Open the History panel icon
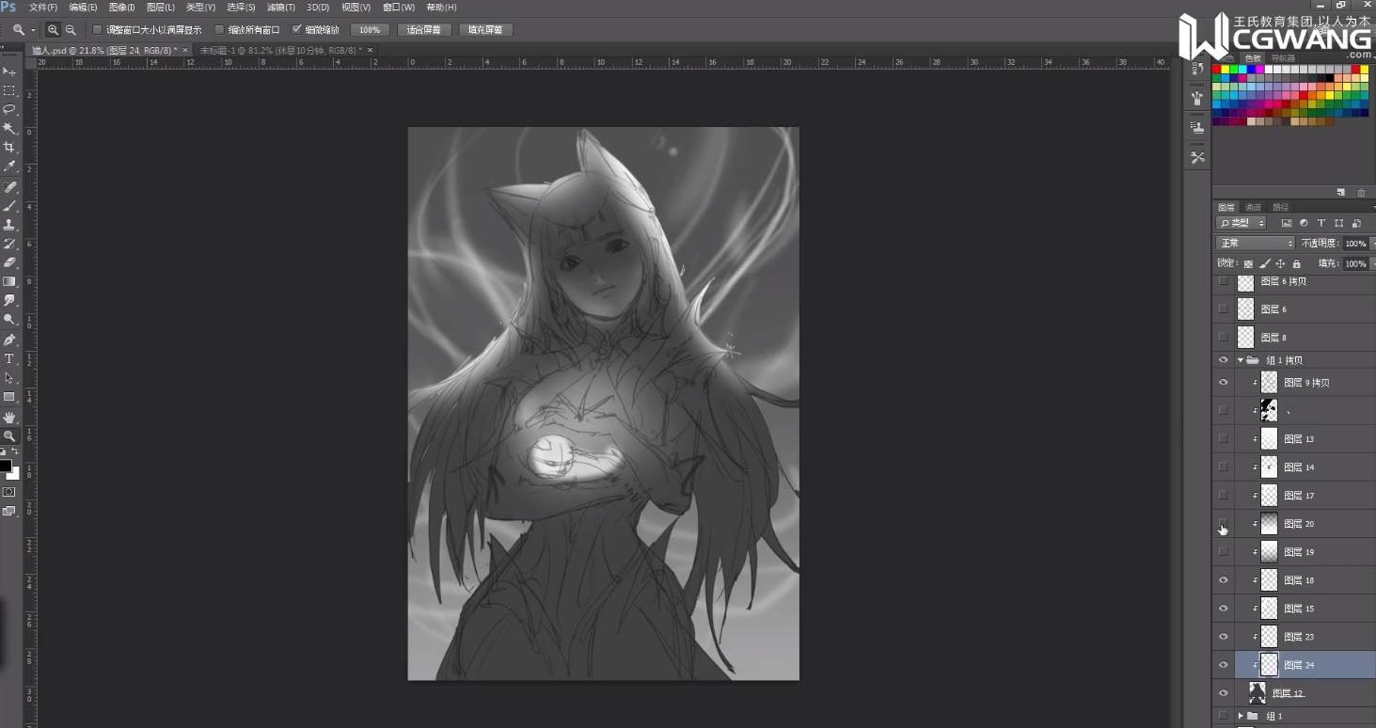 (x=1197, y=68)
